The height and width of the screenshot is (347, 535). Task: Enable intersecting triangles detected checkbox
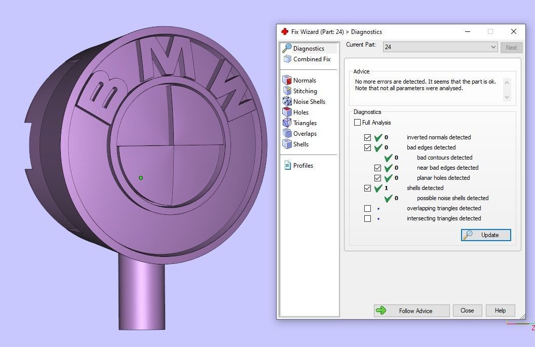click(x=367, y=218)
